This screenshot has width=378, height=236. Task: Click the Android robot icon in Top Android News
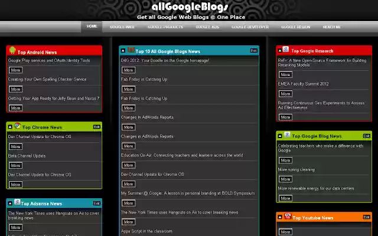click(x=12, y=50)
